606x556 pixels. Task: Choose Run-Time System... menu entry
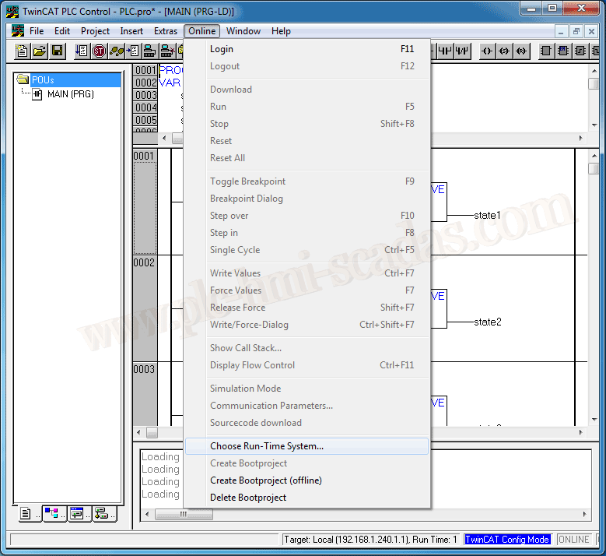point(267,446)
